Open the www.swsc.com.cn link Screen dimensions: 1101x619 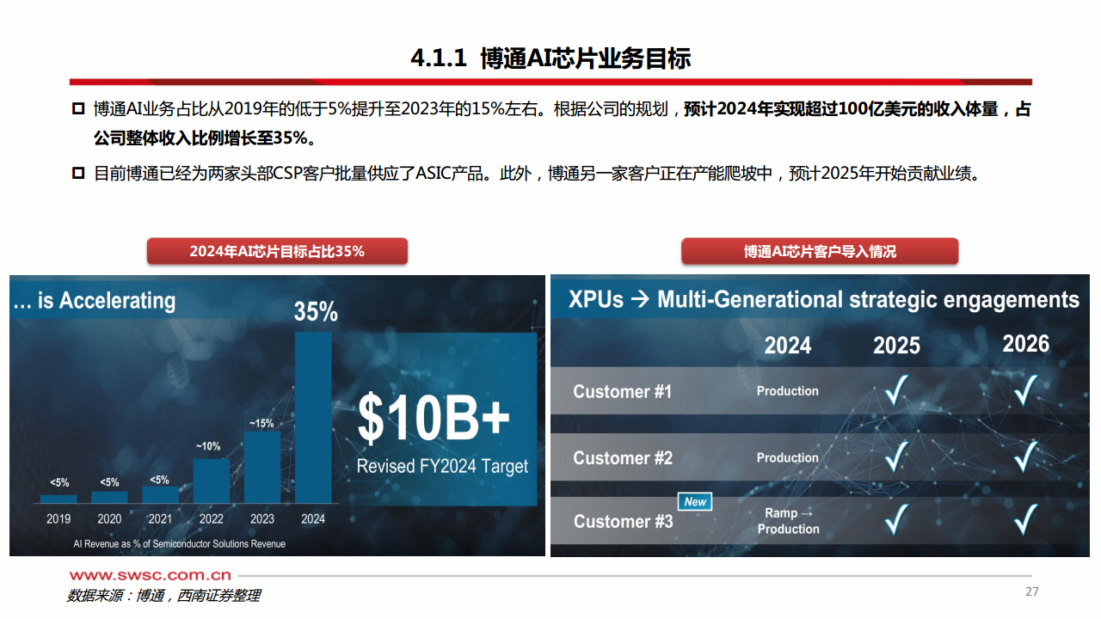[x=149, y=575]
